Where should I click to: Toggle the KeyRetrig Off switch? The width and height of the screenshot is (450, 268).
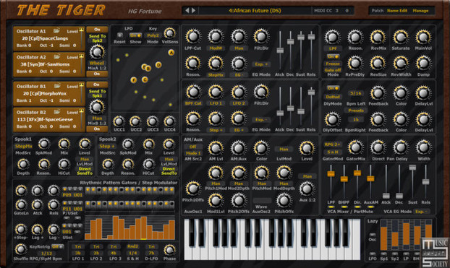[57, 246]
